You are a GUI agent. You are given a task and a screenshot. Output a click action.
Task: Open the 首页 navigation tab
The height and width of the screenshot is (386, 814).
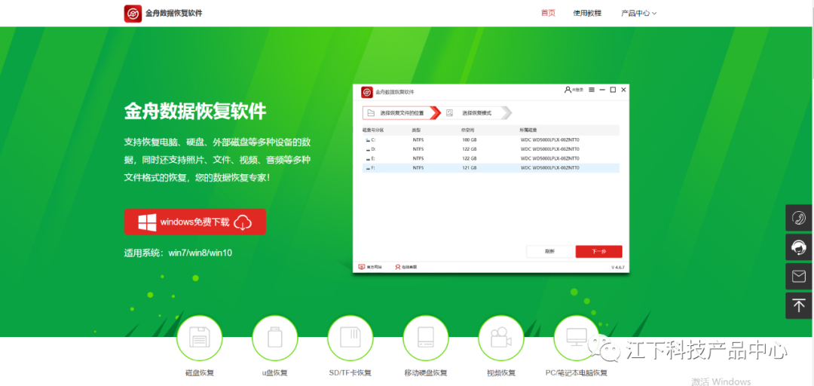pos(548,13)
